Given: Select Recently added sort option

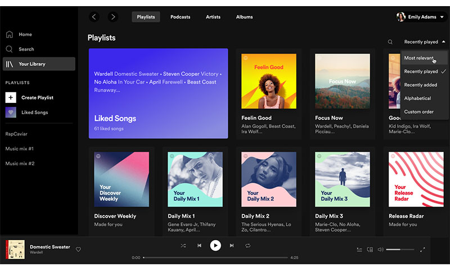Looking at the screenshot, I should pyautogui.click(x=425, y=85).
